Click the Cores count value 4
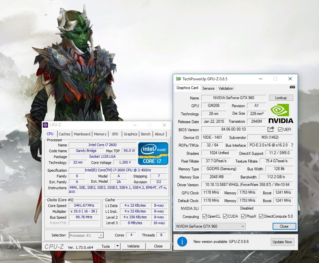 pos(131,235)
